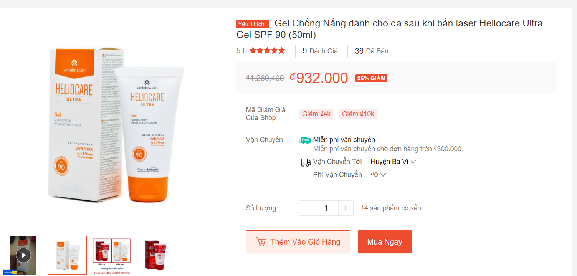Click the fifth rating star

[282, 50]
